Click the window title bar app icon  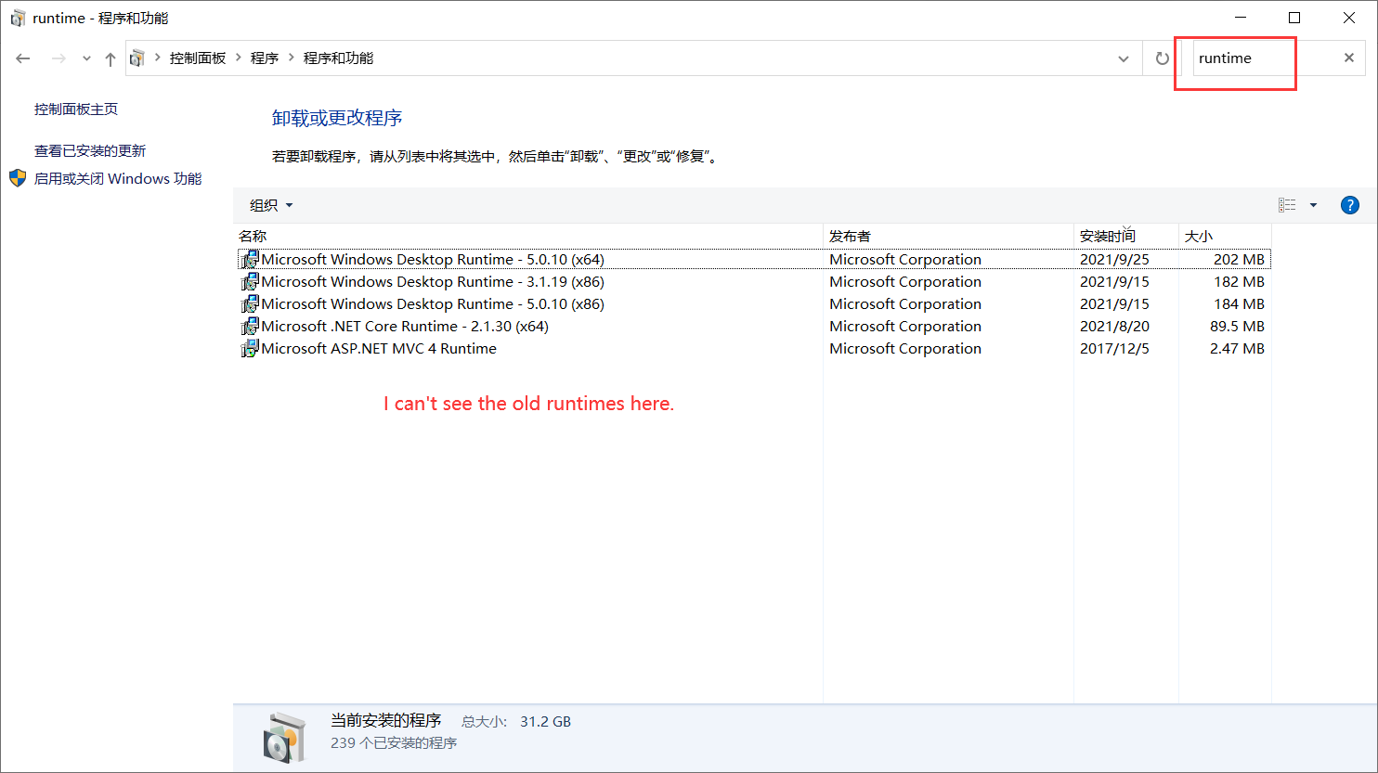[18, 19]
